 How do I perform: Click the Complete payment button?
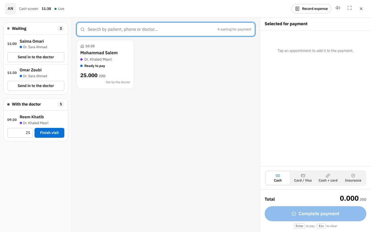[x=315, y=214]
